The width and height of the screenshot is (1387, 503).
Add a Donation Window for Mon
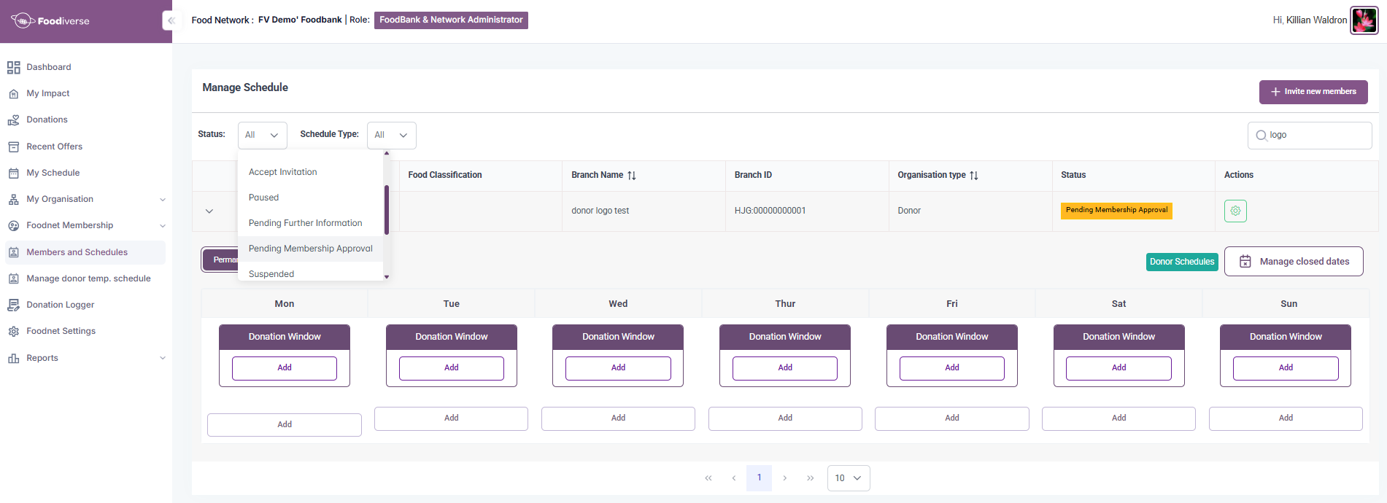pyautogui.click(x=285, y=368)
